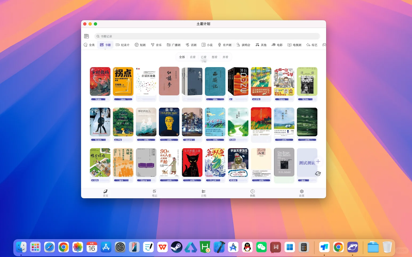Open Finder from the Dock
This screenshot has width=412, height=257.
pyautogui.click(x=21, y=247)
